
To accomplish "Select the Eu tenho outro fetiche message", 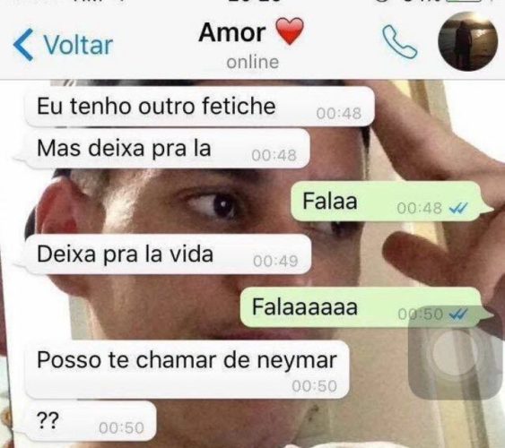I will coord(200,107).
